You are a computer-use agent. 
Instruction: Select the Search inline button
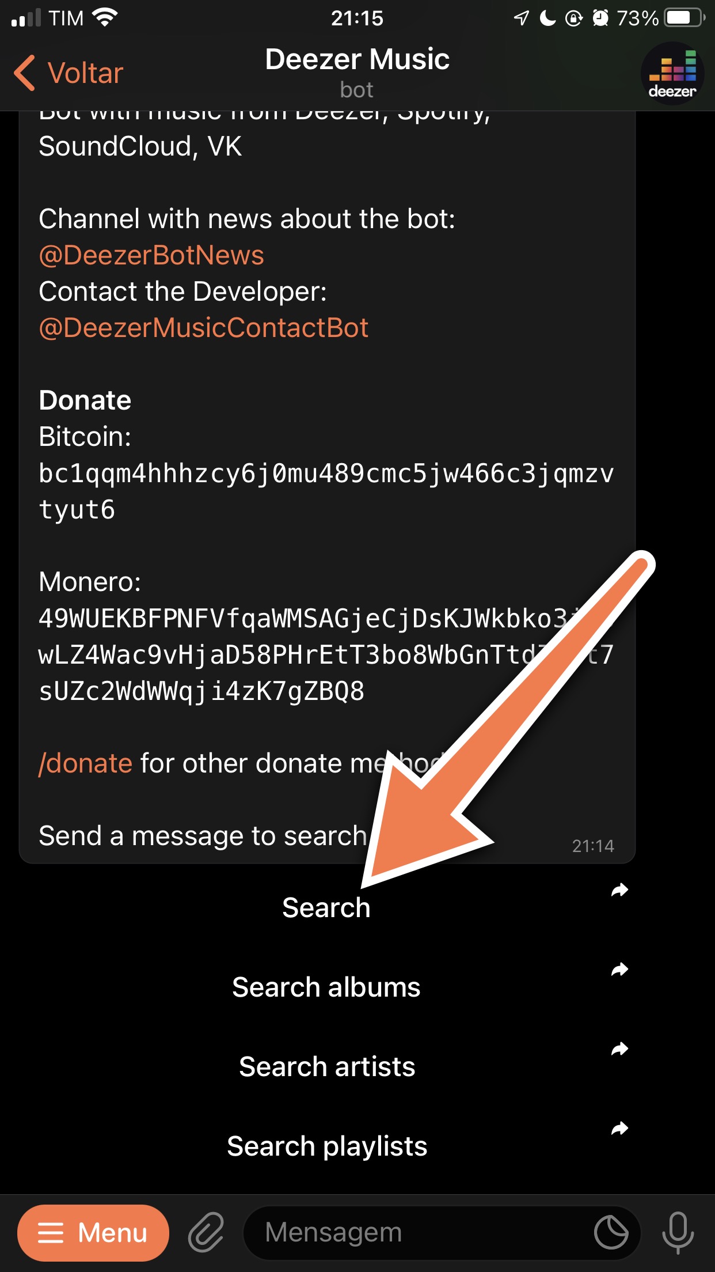326,908
